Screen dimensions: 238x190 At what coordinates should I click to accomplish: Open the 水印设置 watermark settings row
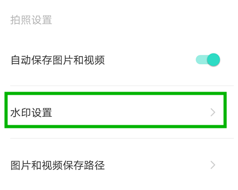coord(115,110)
